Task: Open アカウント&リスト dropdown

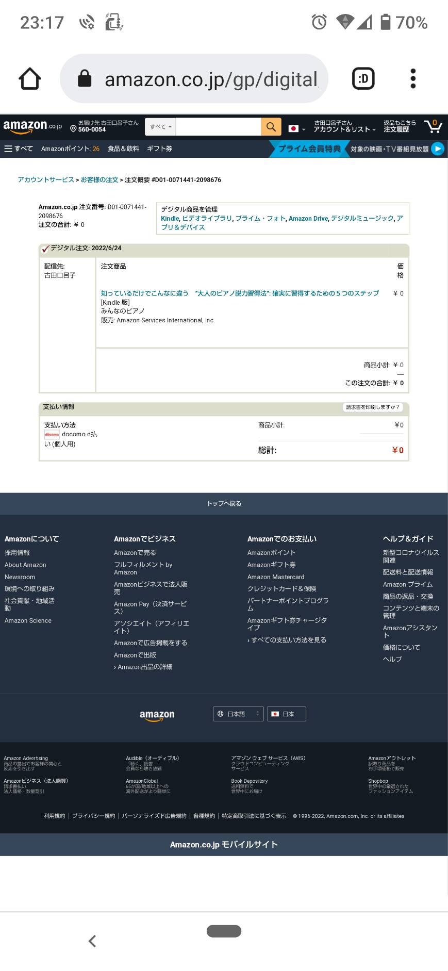Action: click(x=344, y=126)
